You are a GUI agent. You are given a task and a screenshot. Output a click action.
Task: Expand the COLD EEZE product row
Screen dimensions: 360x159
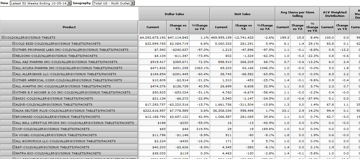(14, 44)
